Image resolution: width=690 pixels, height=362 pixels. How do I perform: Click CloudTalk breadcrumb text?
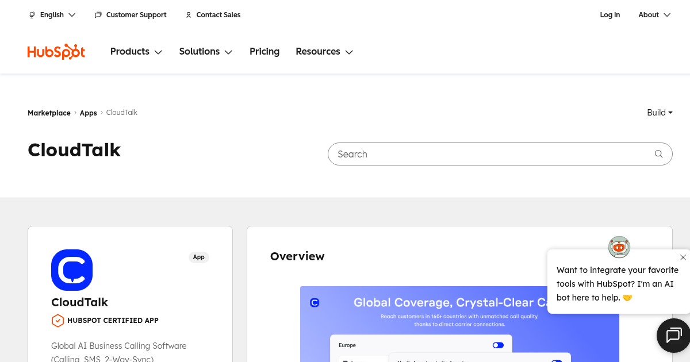(x=122, y=113)
